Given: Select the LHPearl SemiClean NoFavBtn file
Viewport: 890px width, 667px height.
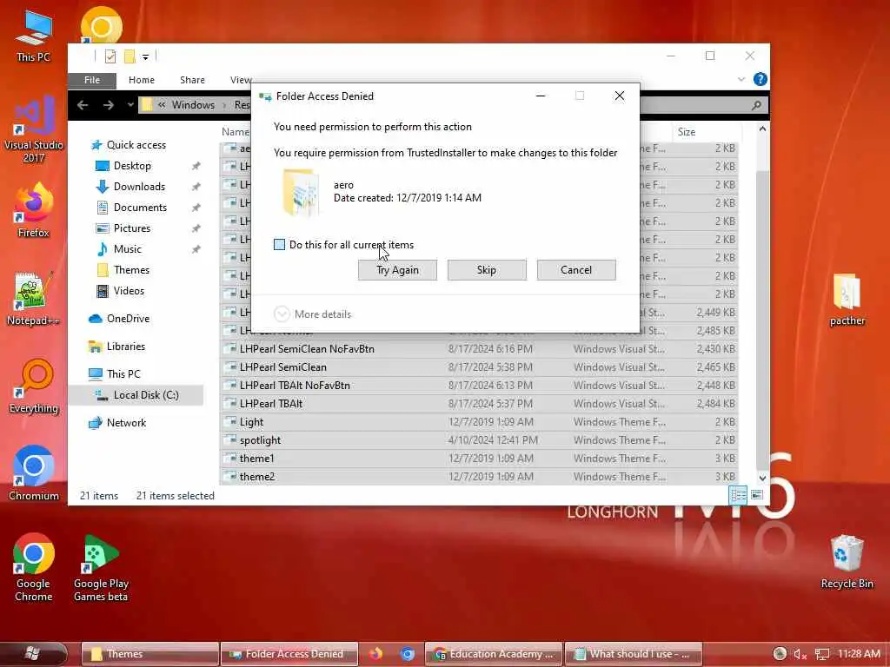Looking at the screenshot, I should coord(479,349).
